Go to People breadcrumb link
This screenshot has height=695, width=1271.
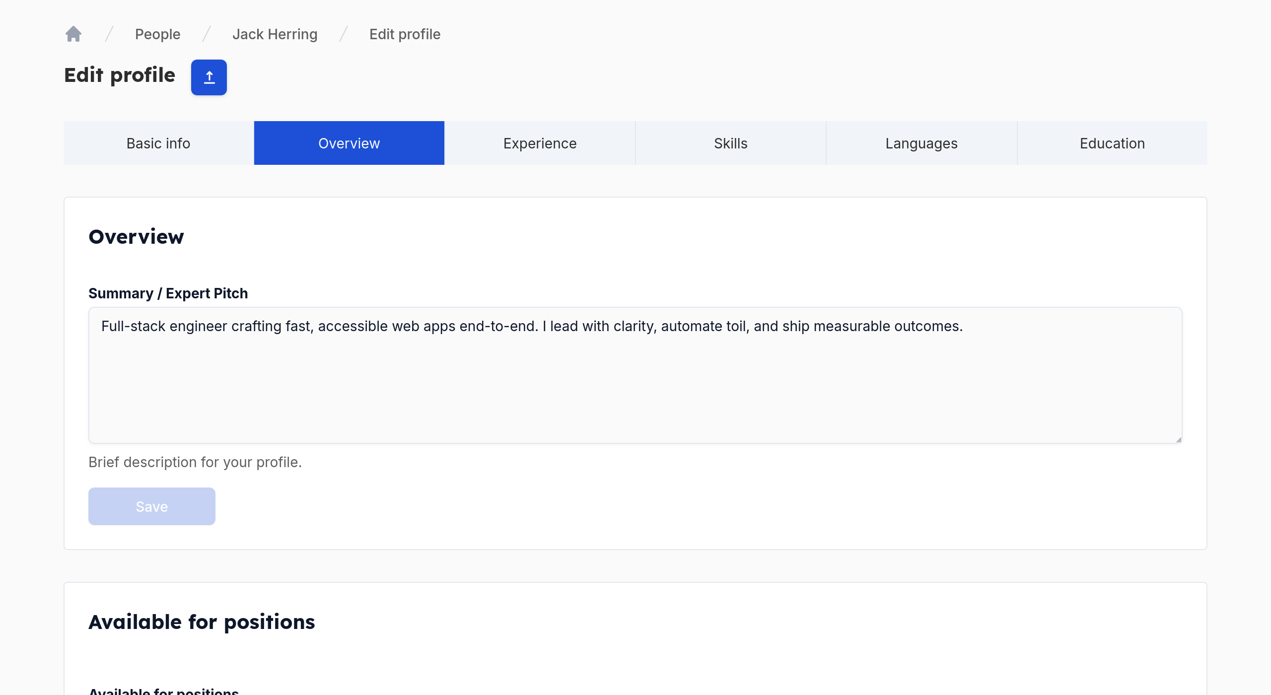click(x=157, y=34)
